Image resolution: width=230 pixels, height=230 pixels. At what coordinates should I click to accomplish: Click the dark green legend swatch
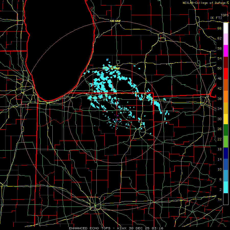coord(226,130)
